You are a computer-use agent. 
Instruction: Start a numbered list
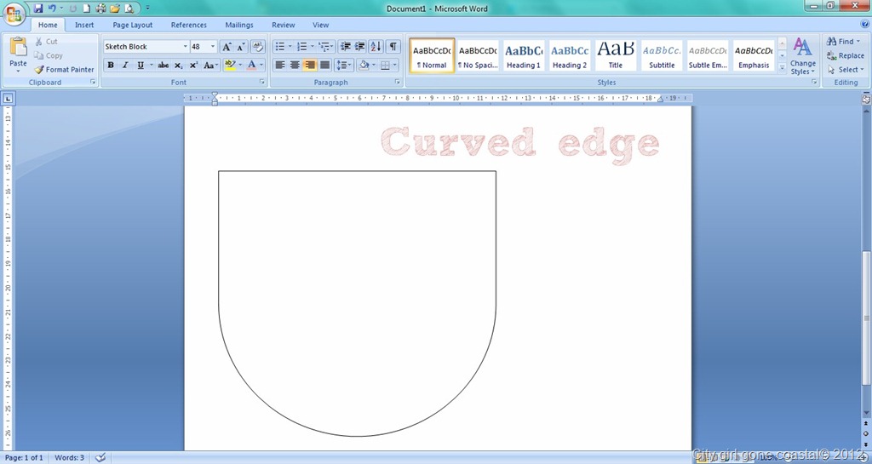point(302,47)
